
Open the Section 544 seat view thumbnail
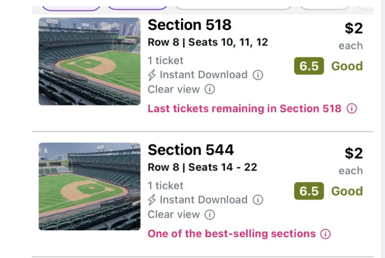coord(89,186)
